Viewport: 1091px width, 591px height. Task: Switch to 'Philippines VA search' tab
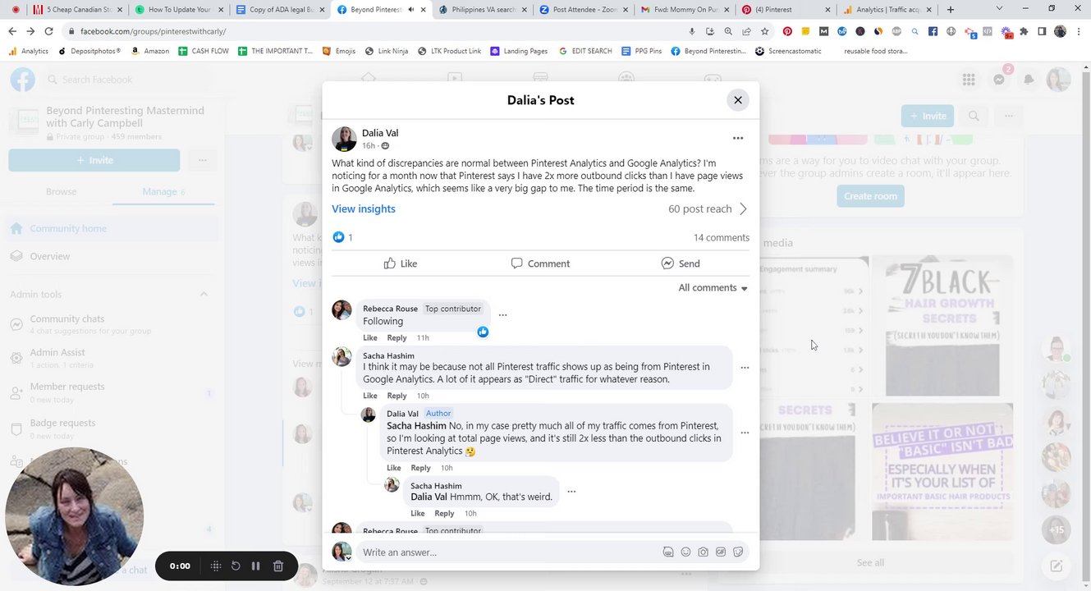[481, 10]
